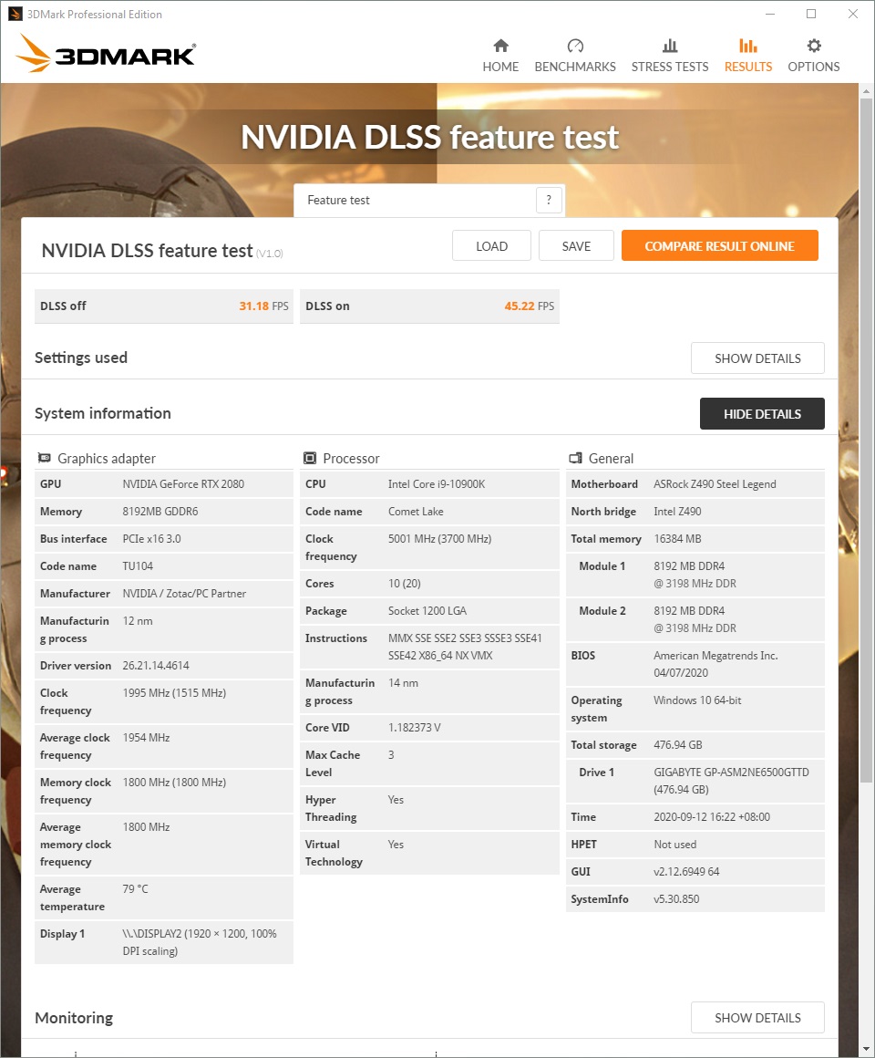The height and width of the screenshot is (1058, 875).
Task: Click the Processor chip icon
Action: pos(310,459)
